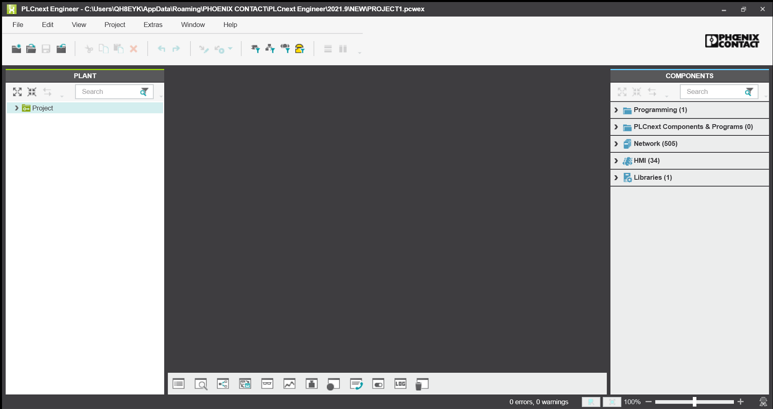Viewport: 773px width, 409px height.
Task: Open the line chart window icon
Action: (x=289, y=384)
